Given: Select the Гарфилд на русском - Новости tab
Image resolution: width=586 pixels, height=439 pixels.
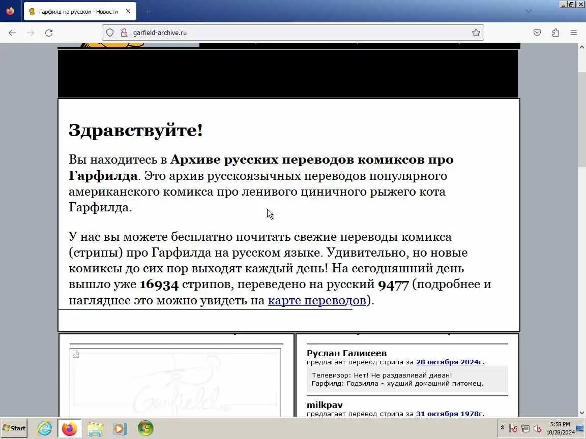Looking at the screenshot, I should [80, 12].
